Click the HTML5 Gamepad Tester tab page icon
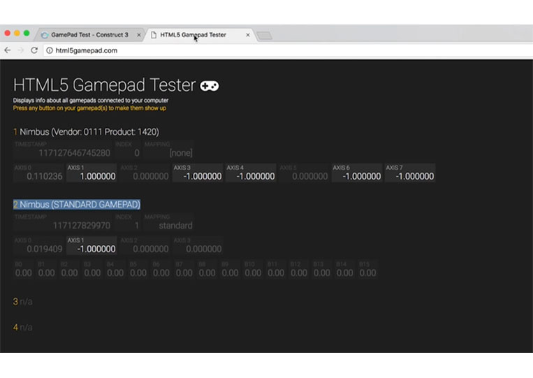The image size is (533, 378). [x=154, y=35]
